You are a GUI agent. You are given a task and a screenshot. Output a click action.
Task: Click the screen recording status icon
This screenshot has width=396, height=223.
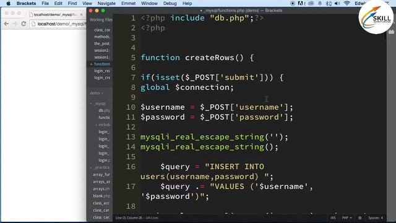(293, 3)
